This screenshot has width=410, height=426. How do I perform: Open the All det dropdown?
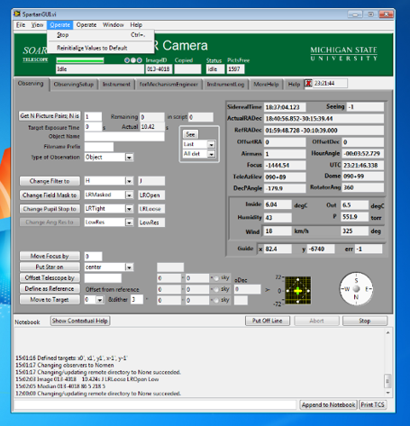click(x=211, y=154)
